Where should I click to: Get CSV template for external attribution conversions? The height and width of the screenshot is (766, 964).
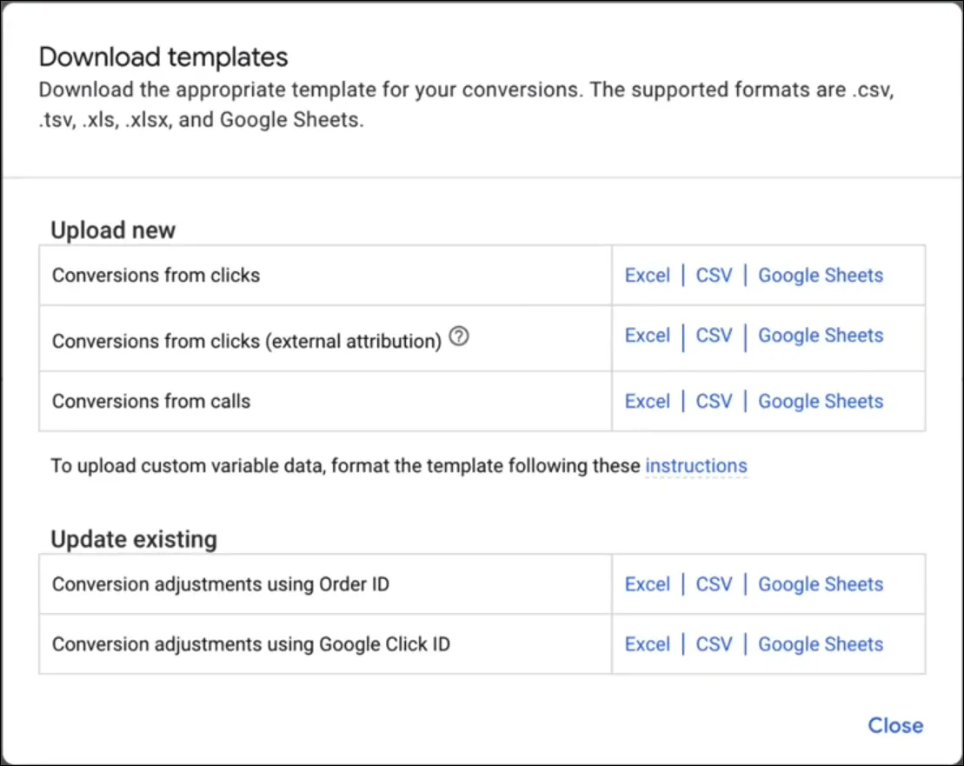[714, 335]
